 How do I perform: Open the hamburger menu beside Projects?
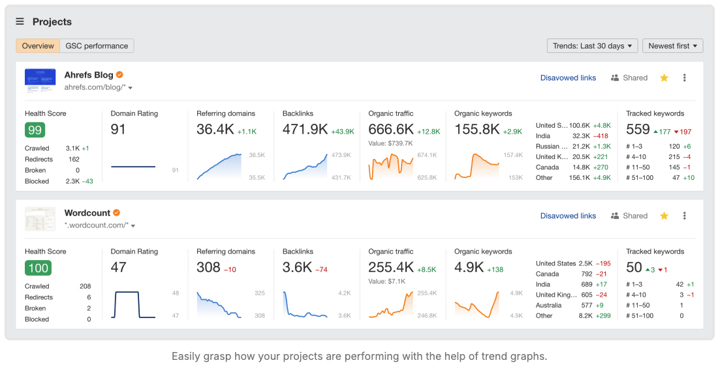coord(20,22)
